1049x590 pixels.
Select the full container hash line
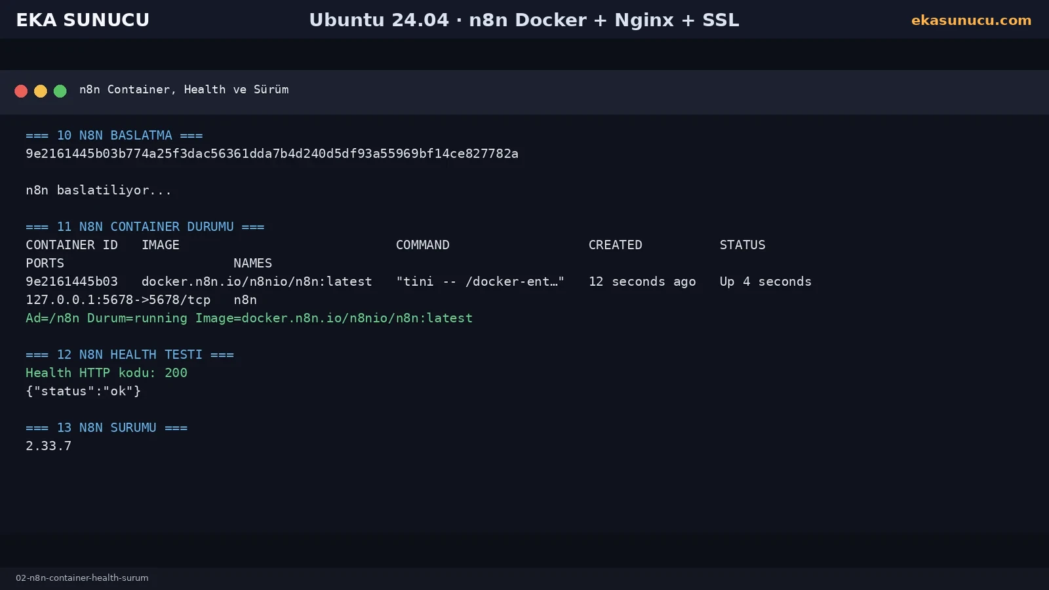[x=272, y=153]
